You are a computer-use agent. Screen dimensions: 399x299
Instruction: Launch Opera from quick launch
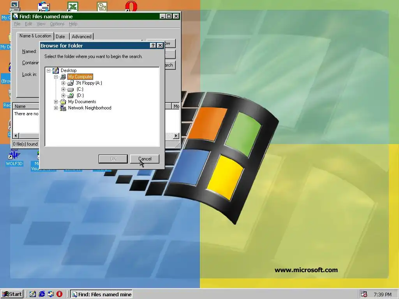coord(59,294)
